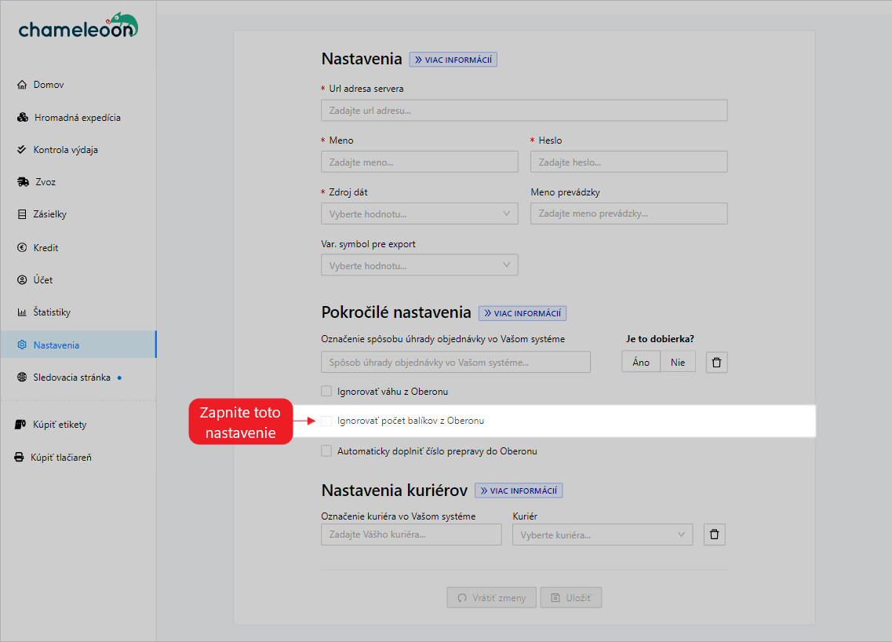
Task: Click the boxes icon for Hromadná expedícia
Action: pos(23,118)
